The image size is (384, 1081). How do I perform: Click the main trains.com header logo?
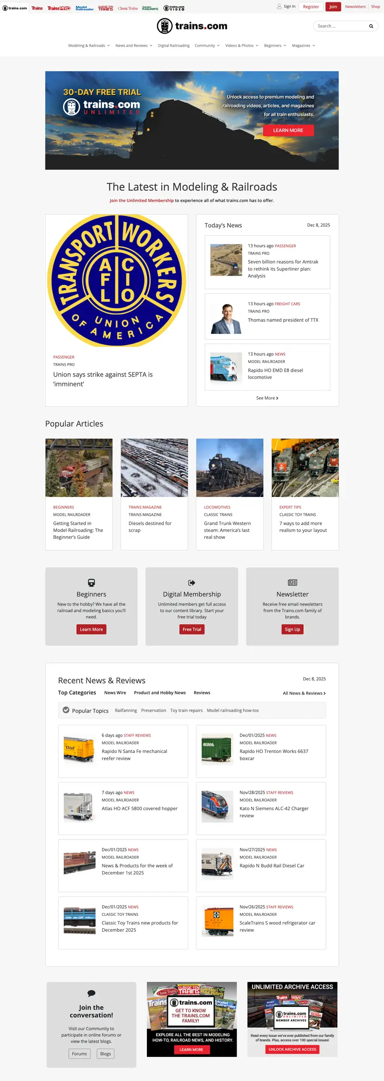[192, 26]
